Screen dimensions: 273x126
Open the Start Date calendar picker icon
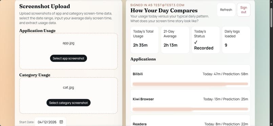pyautogui.click(x=61, y=122)
